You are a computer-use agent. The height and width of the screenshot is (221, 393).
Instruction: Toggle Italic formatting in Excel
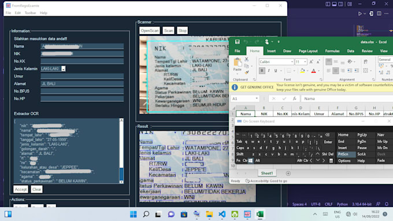click(269, 71)
